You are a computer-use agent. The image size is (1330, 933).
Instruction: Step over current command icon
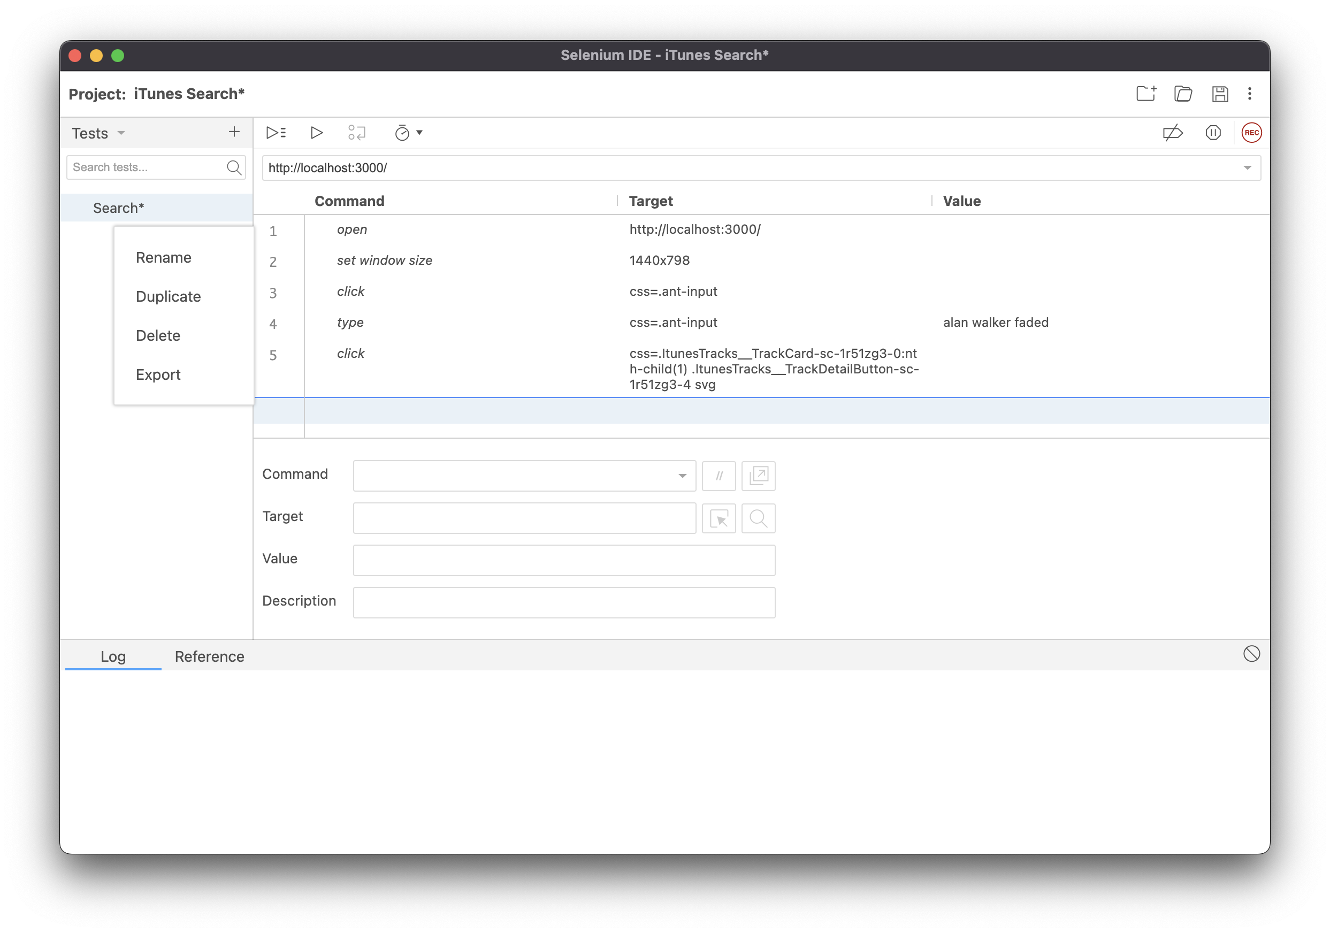coord(357,133)
